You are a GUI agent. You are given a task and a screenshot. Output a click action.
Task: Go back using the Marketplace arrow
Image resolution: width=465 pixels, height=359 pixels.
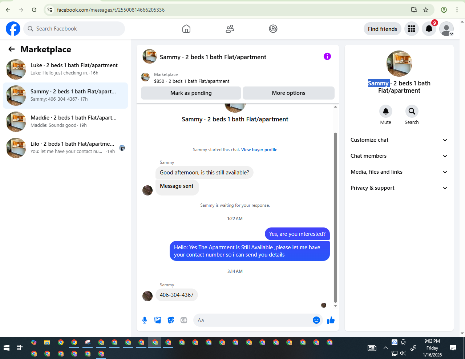click(12, 49)
